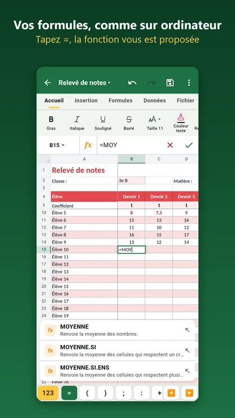235x418 pixels.
Task: Undo the last action
Action: (132, 83)
